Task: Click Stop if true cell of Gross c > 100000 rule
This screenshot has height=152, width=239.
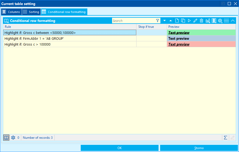Action: point(152,44)
